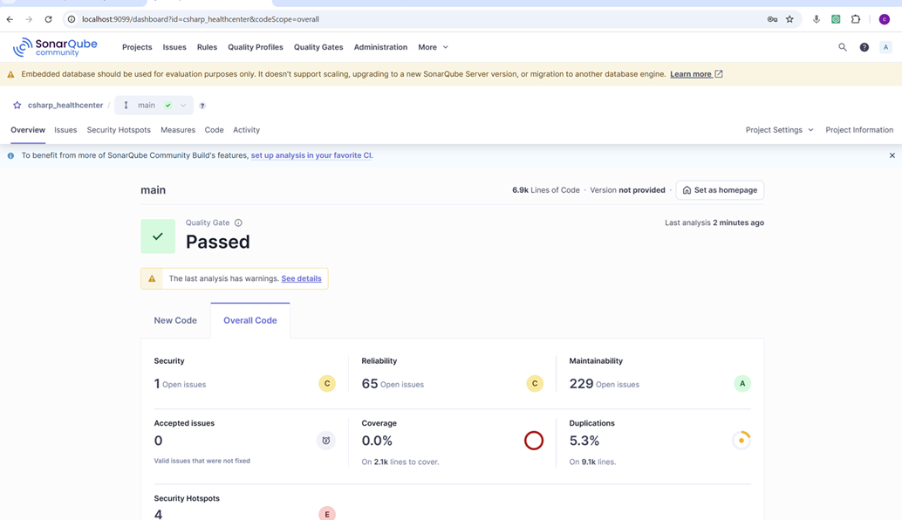
Task: Open the Issues top navigation item
Action: pyautogui.click(x=174, y=47)
